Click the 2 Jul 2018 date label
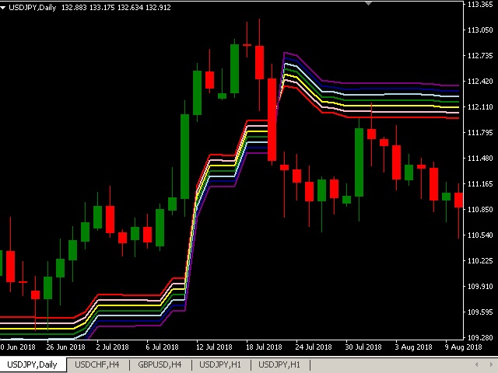This screenshot has width=498, height=373. pyautogui.click(x=112, y=347)
